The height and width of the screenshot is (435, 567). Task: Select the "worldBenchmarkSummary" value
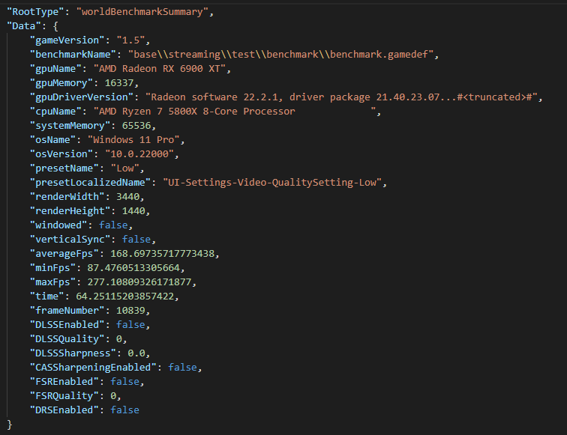click(x=142, y=11)
